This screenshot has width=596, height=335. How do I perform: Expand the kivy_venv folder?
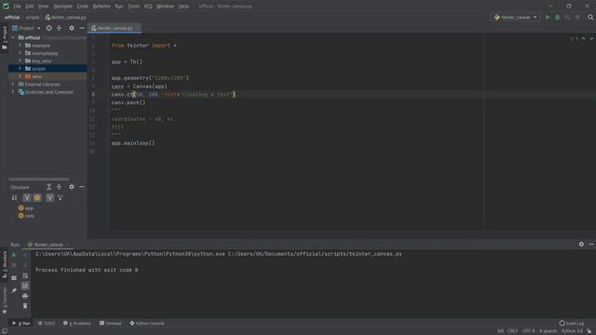point(20,60)
